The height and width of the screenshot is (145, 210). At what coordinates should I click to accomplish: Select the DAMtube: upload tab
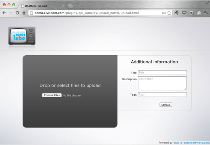(42, 6)
